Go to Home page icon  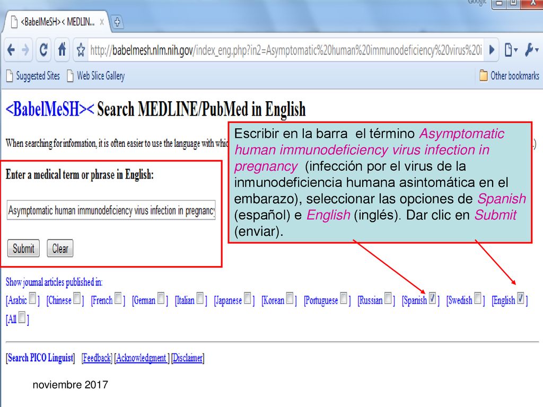[62, 49]
